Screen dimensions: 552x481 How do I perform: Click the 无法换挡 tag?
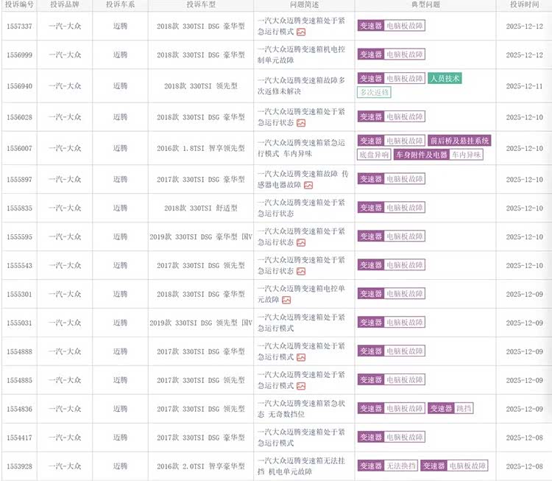coord(401,466)
